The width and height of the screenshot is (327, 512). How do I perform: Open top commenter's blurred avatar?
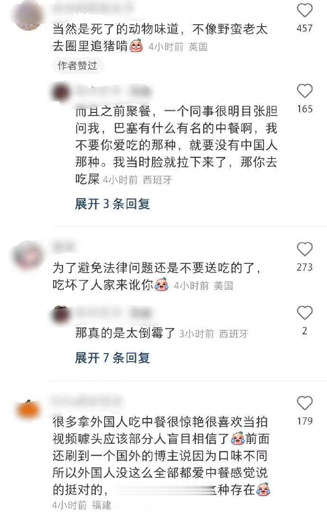27,15
